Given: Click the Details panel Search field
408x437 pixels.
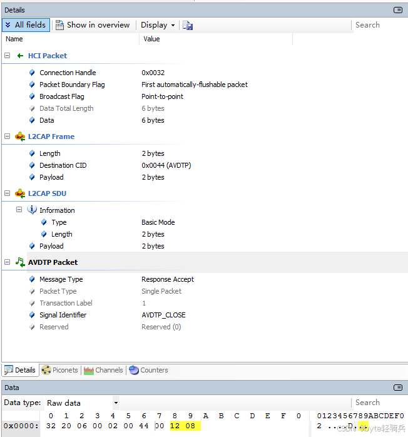Looking at the screenshot, I should point(379,25).
